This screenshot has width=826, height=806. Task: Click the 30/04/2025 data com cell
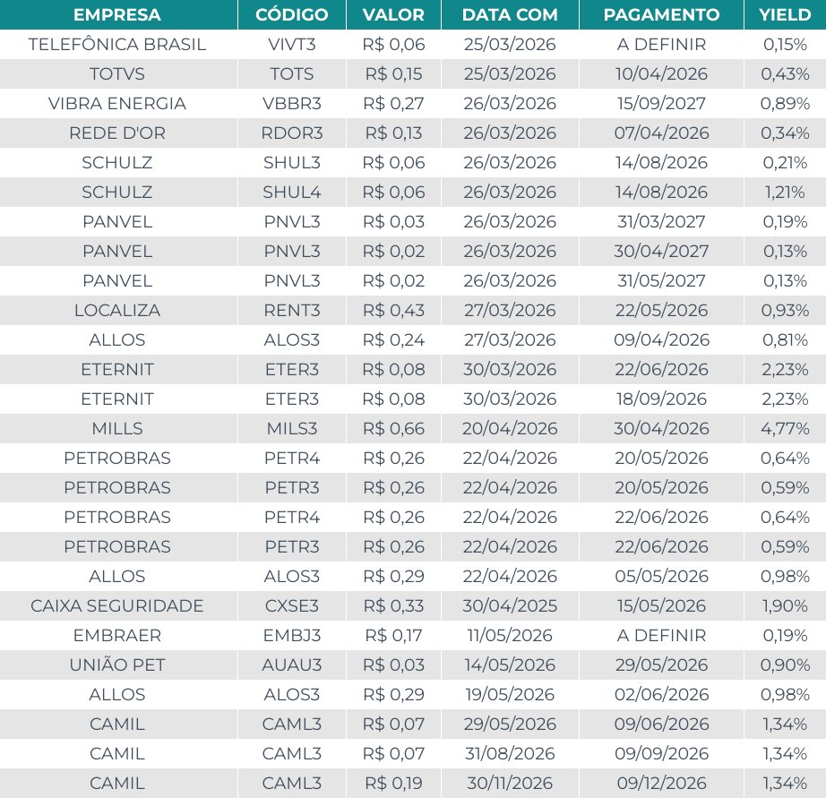pos(510,605)
